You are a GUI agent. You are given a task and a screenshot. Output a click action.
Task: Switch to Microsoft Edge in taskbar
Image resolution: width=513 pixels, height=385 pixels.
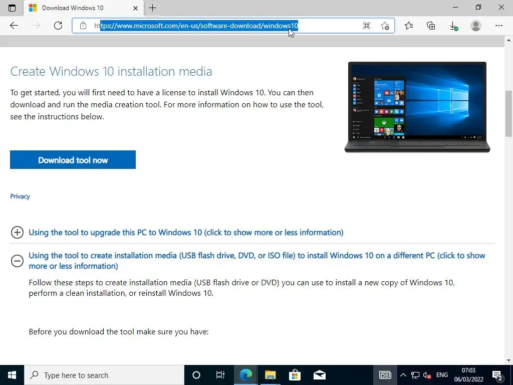[245, 375]
